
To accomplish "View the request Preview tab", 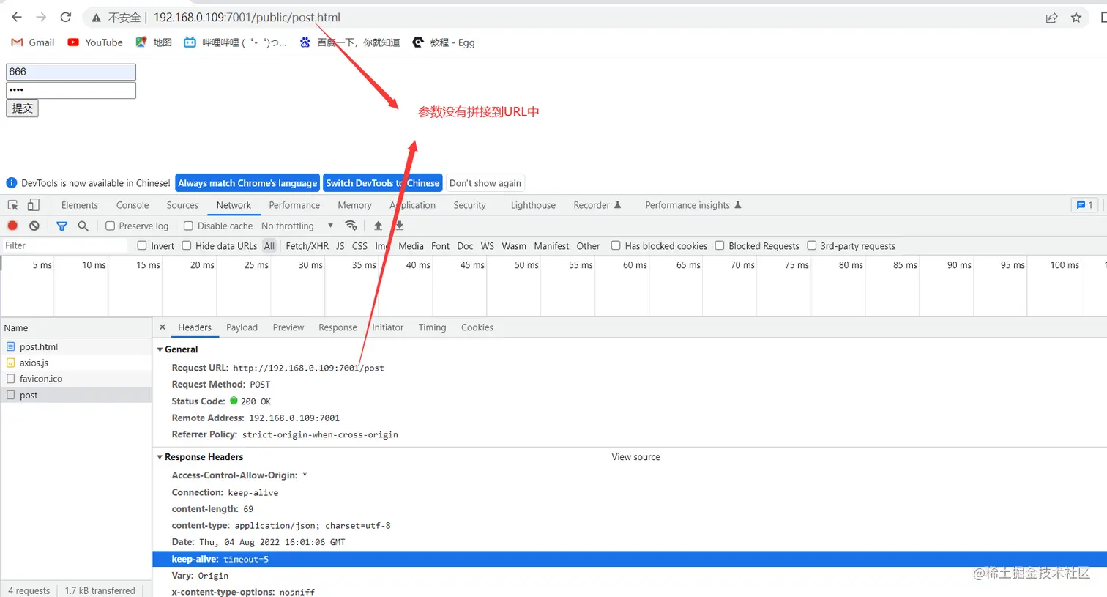I will [x=288, y=327].
